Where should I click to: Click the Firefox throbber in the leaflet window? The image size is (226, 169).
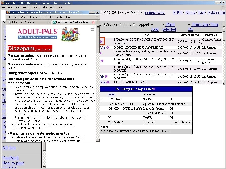pos(97,17)
